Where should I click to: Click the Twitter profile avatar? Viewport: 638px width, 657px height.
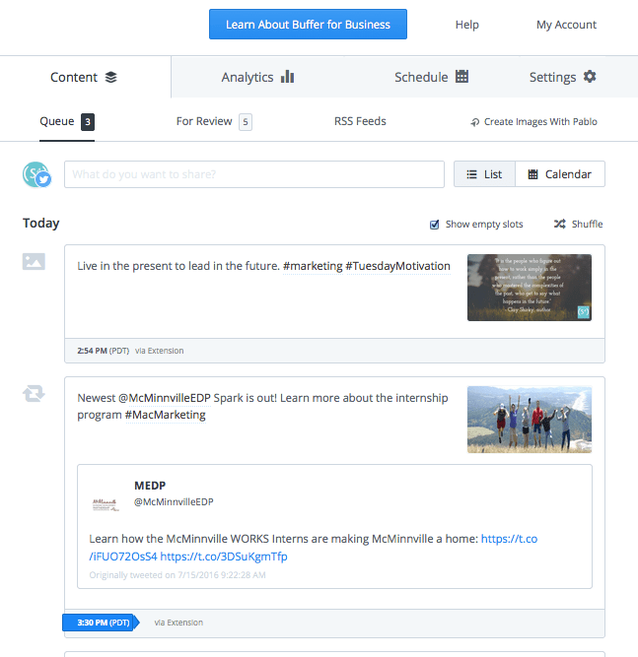[36, 174]
